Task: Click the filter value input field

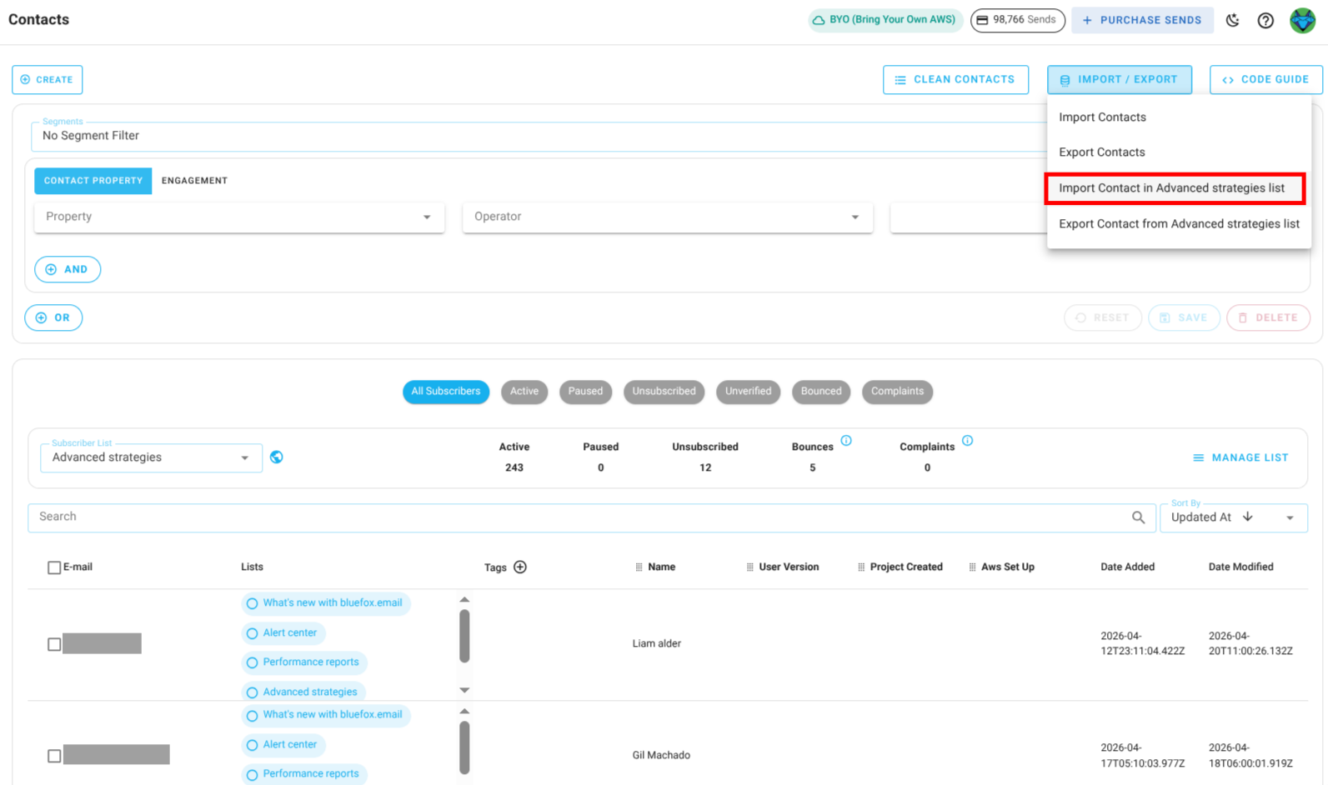Action: (967, 217)
